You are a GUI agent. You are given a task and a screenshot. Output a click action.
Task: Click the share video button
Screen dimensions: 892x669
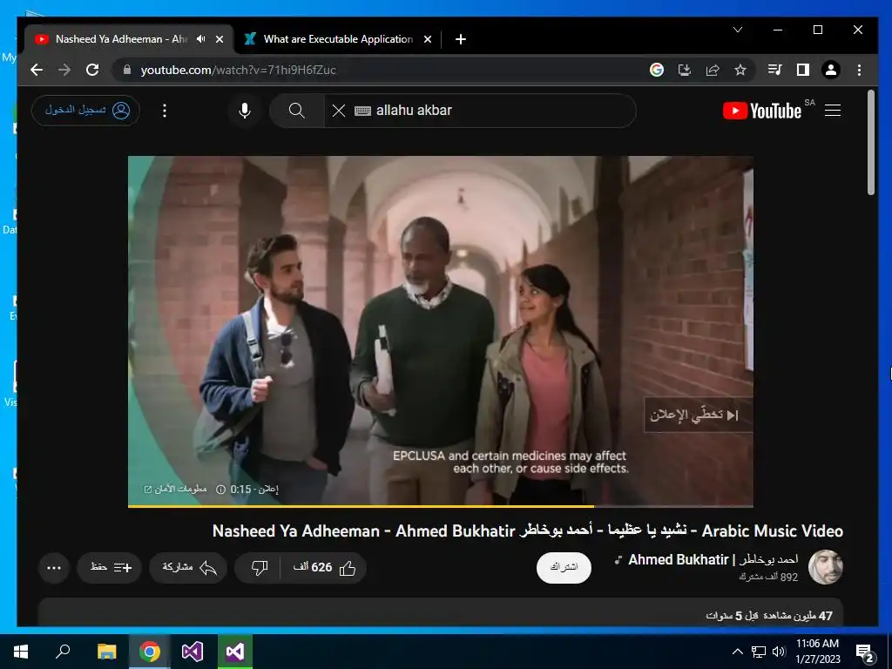pos(188,567)
